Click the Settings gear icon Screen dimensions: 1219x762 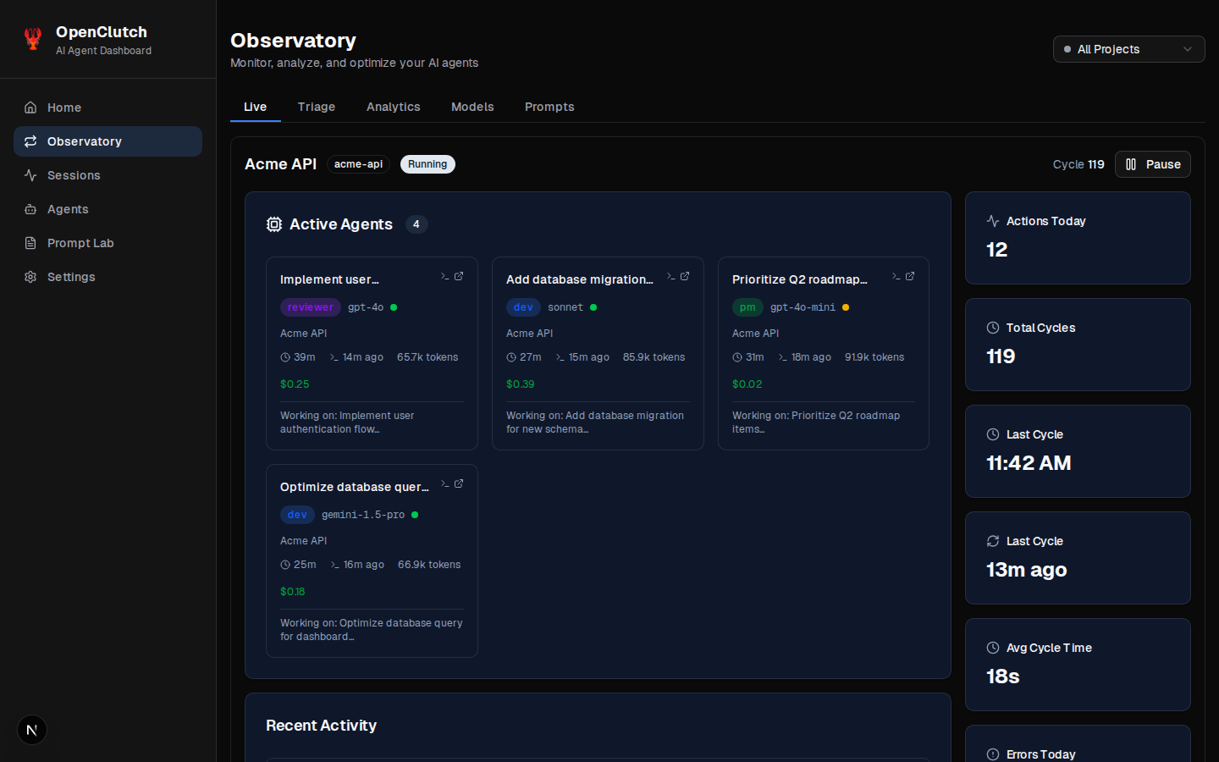point(30,277)
